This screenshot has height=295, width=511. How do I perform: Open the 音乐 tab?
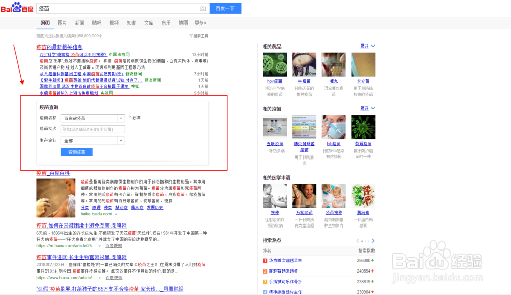[x=166, y=23]
